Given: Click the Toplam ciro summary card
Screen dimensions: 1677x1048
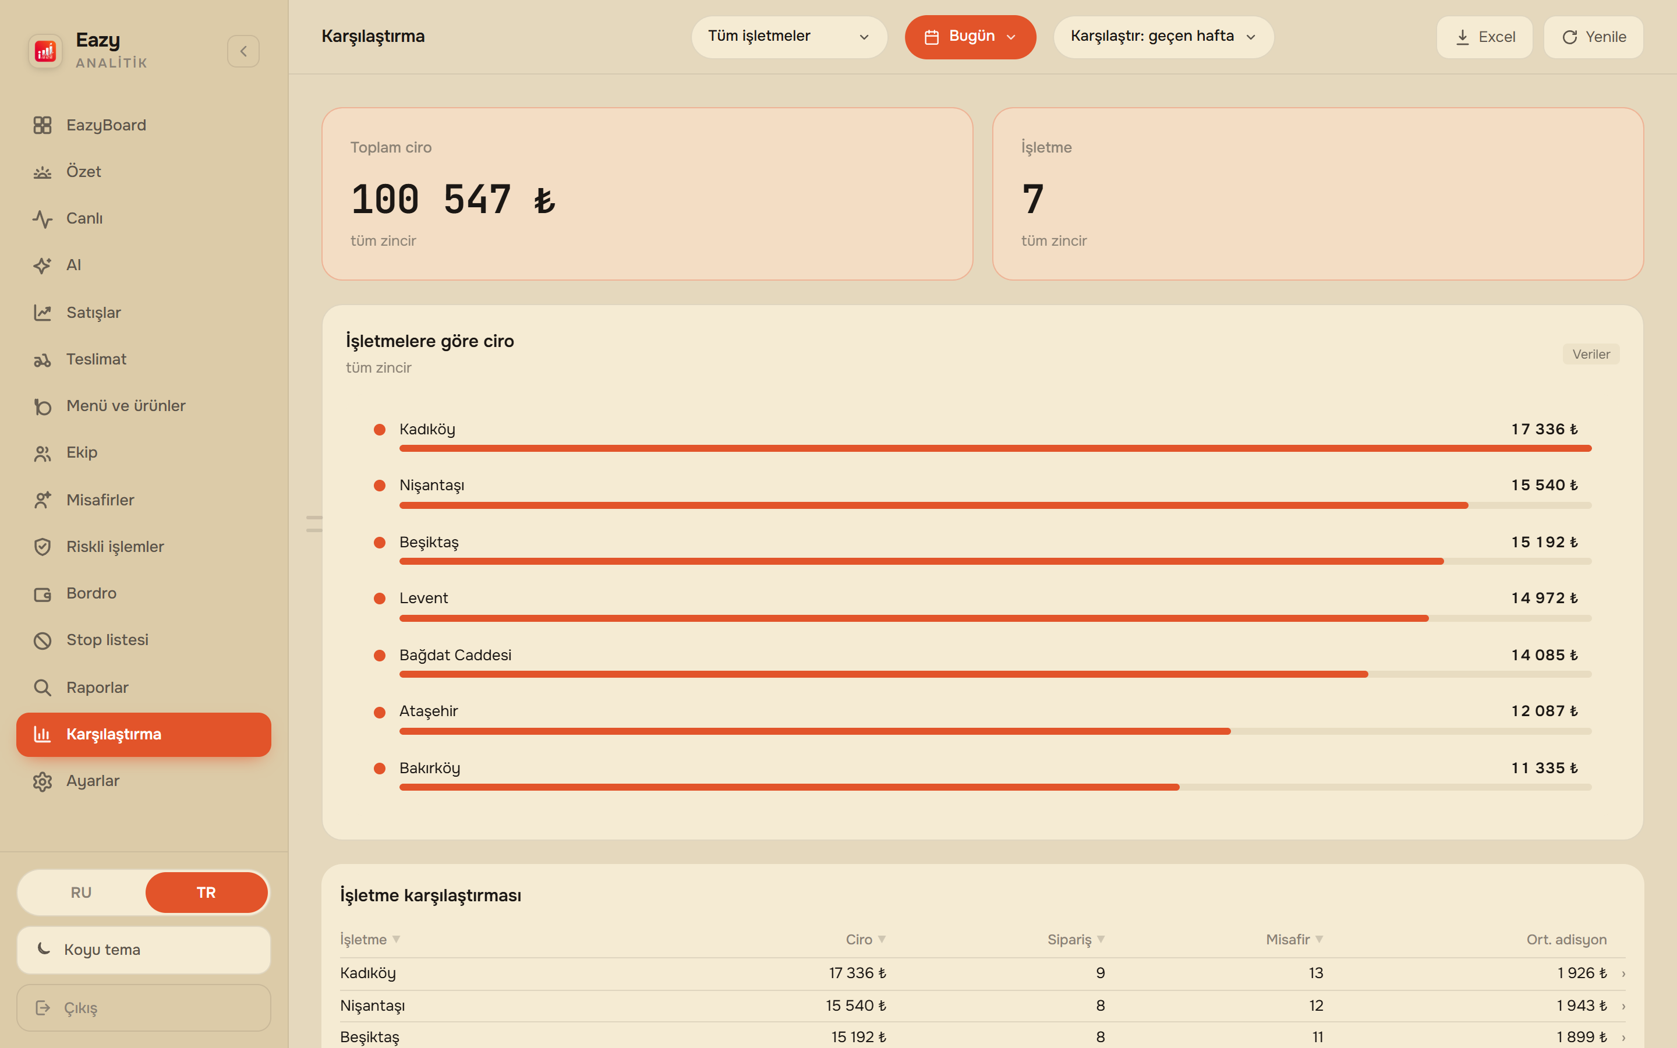Looking at the screenshot, I should (x=648, y=194).
